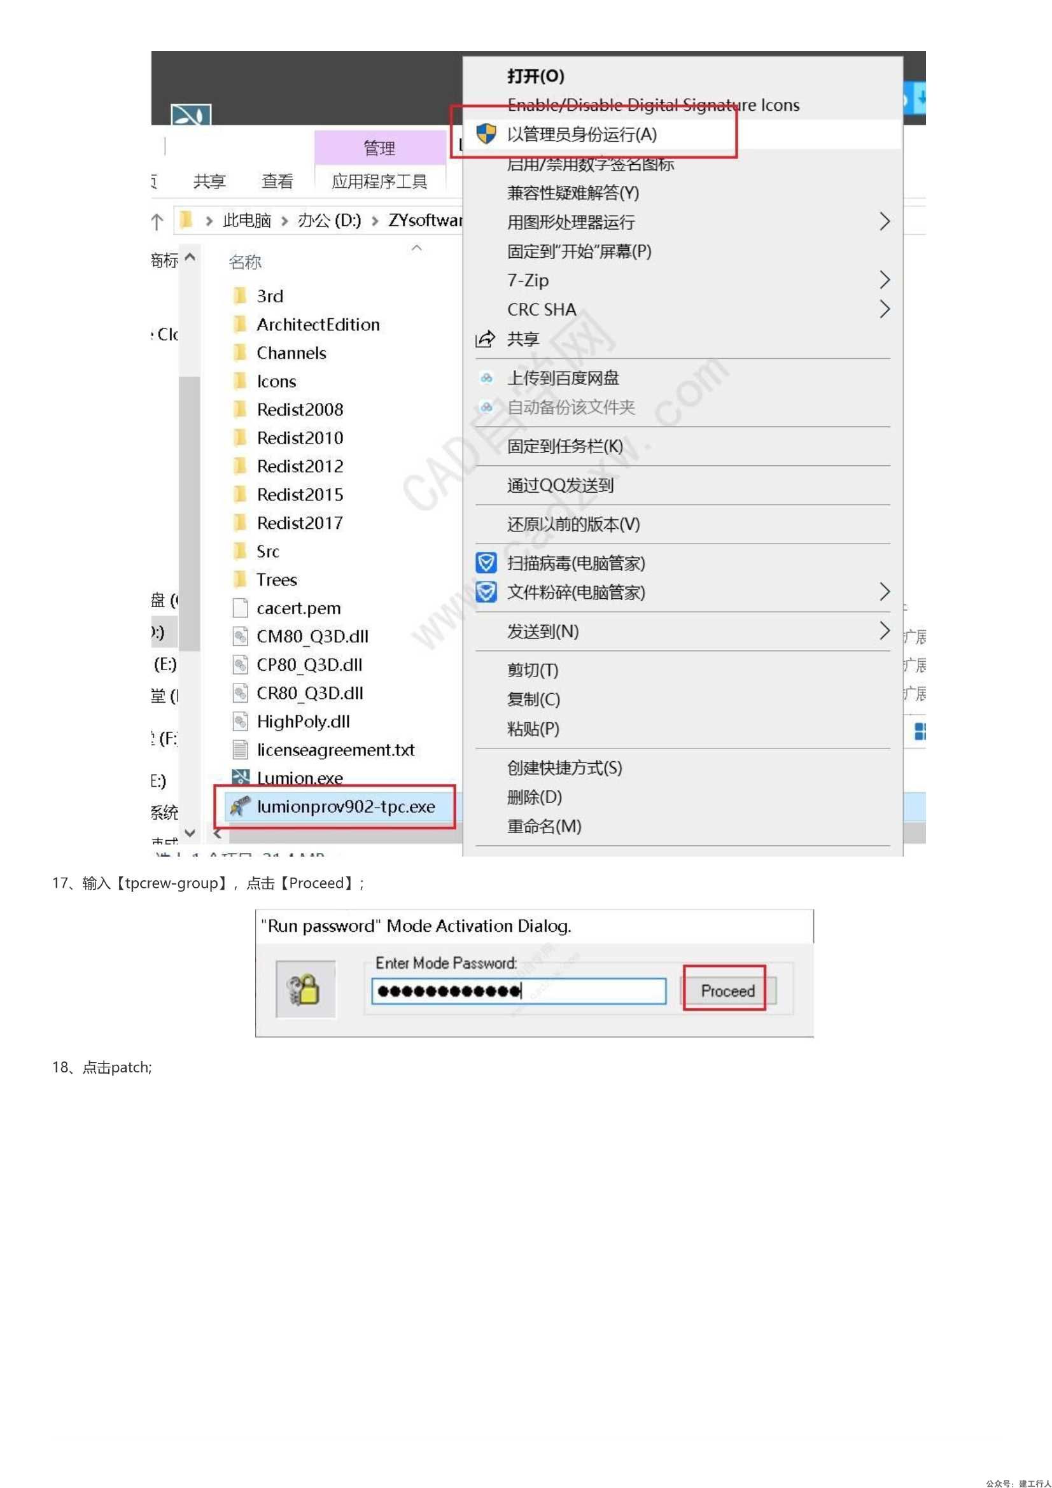Select the cacert.pem file
This screenshot has width=1052, height=1488.
coord(298,608)
